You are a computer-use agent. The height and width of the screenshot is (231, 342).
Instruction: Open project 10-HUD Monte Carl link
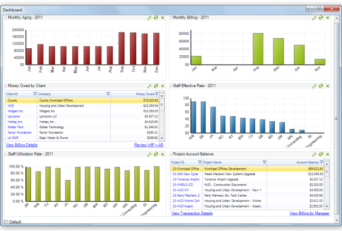pos(186,201)
